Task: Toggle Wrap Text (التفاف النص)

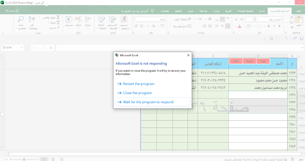Action: coord(183,19)
